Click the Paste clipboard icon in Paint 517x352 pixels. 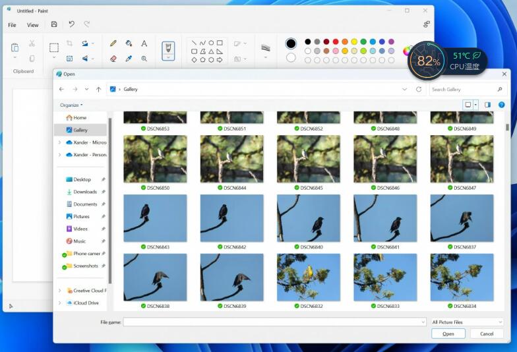click(15, 47)
